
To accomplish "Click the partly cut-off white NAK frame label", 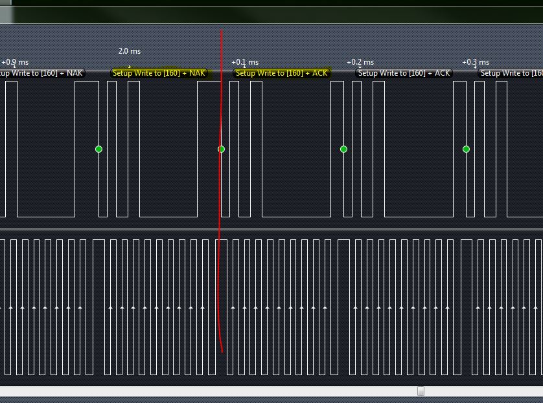I will click(x=42, y=73).
